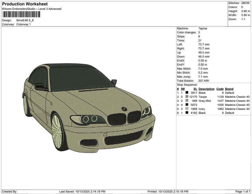Click the Max Stitch value '7.0 mm'
Viewport: 252px width, 194px height.
click(203, 69)
